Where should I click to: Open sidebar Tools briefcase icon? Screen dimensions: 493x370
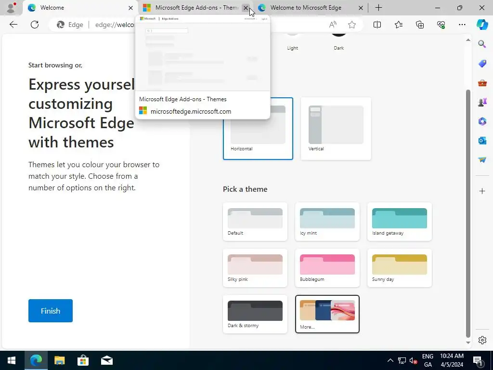point(482,83)
